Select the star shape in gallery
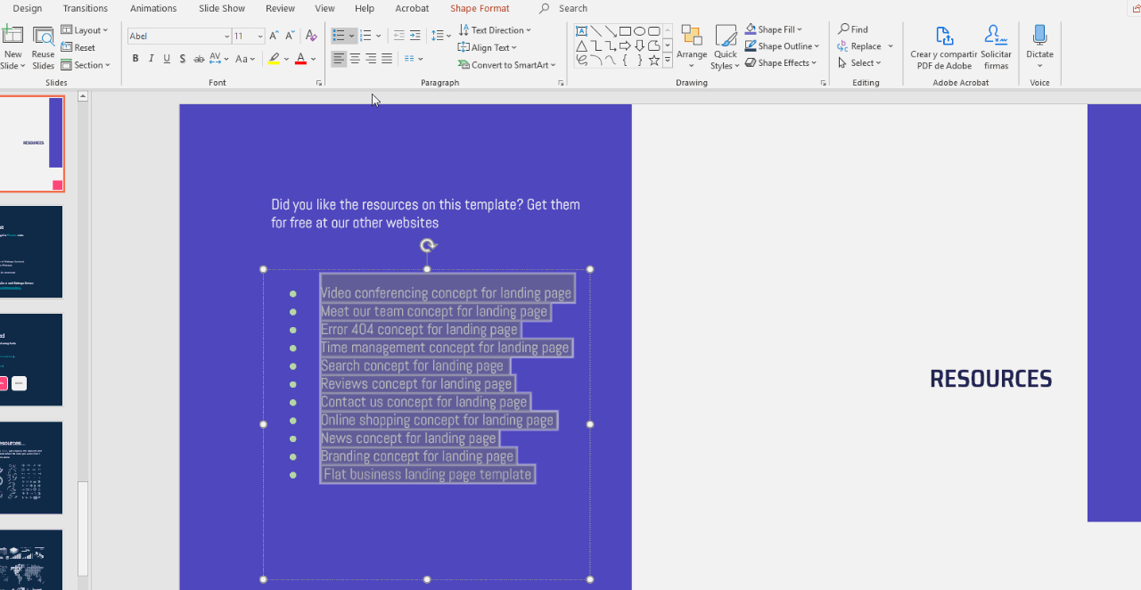 pyautogui.click(x=654, y=61)
